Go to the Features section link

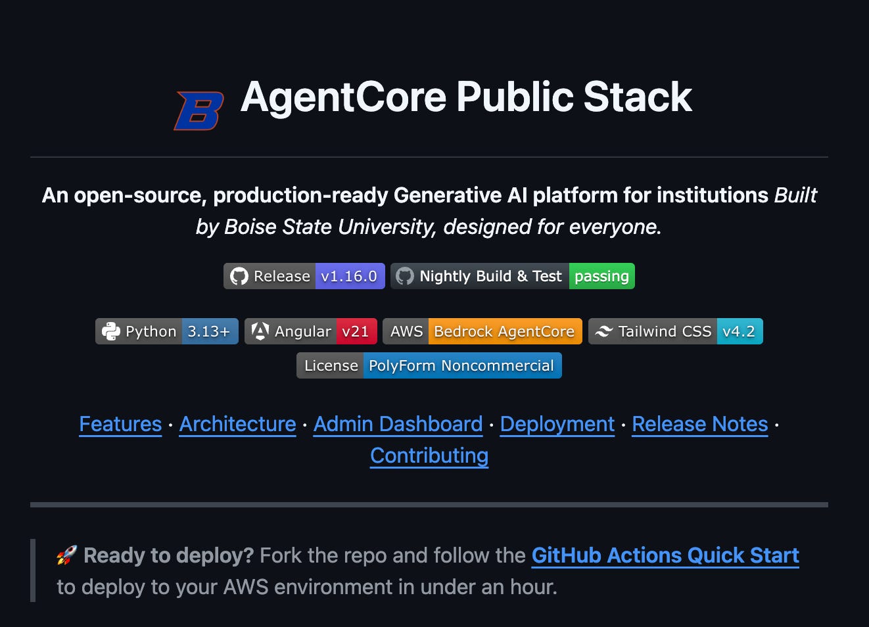(x=120, y=425)
